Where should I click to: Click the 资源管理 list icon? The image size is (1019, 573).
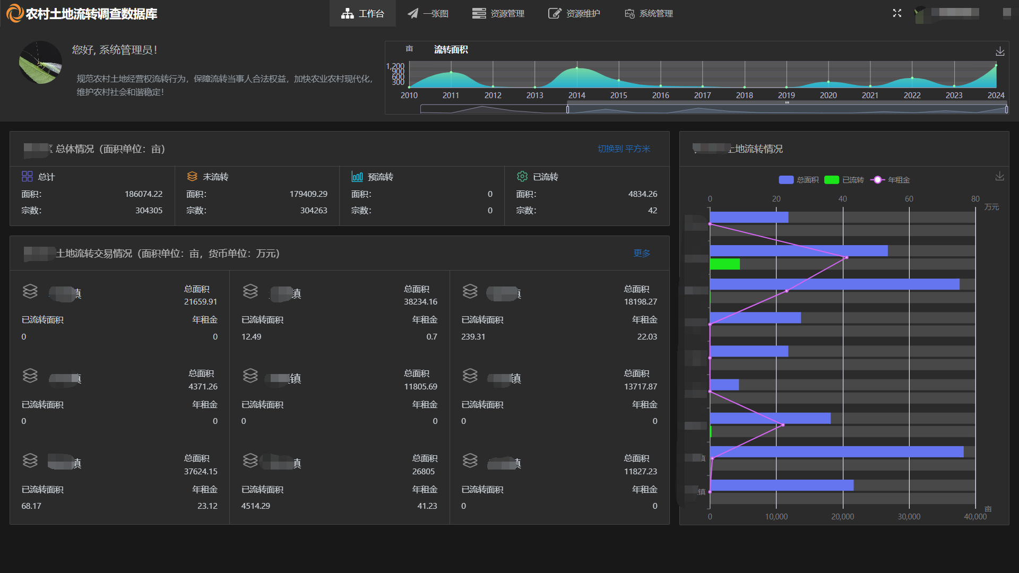tap(479, 13)
